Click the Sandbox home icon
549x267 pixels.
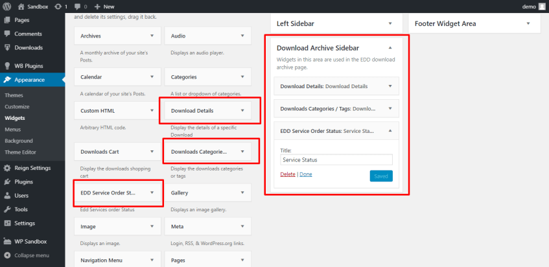(x=21, y=6)
